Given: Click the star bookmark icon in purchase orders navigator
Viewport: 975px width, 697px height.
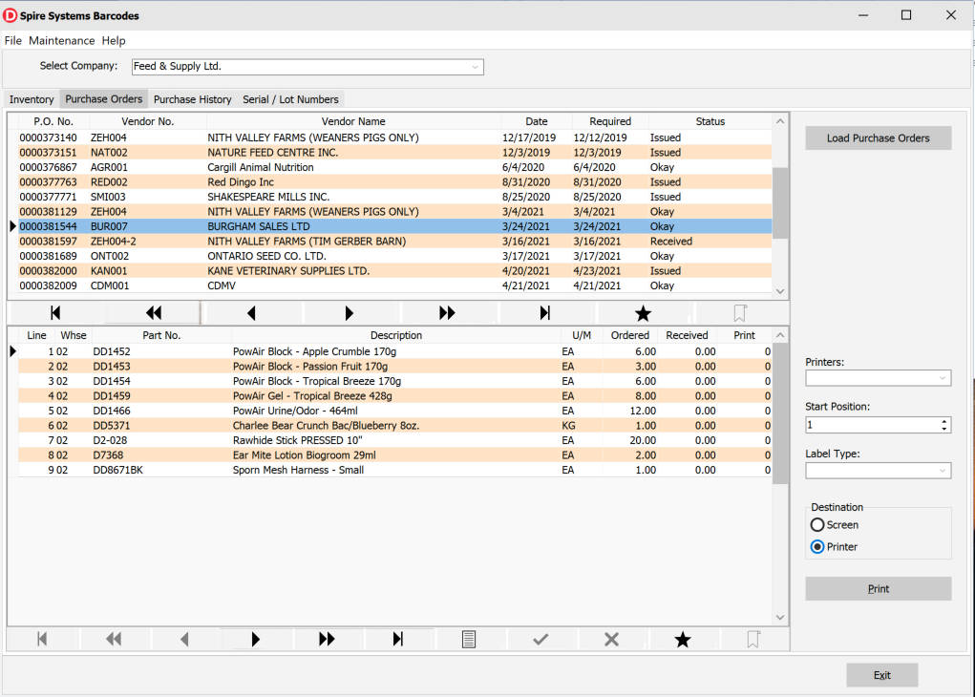Looking at the screenshot, I should pos(643,313).
